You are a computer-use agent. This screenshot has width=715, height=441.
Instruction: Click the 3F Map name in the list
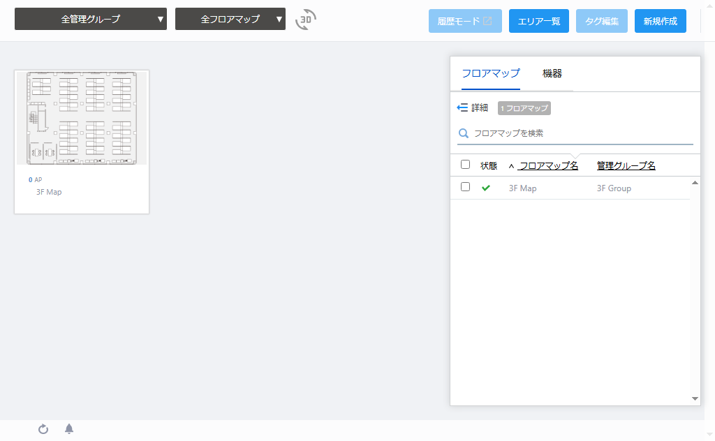click(522, 188)
